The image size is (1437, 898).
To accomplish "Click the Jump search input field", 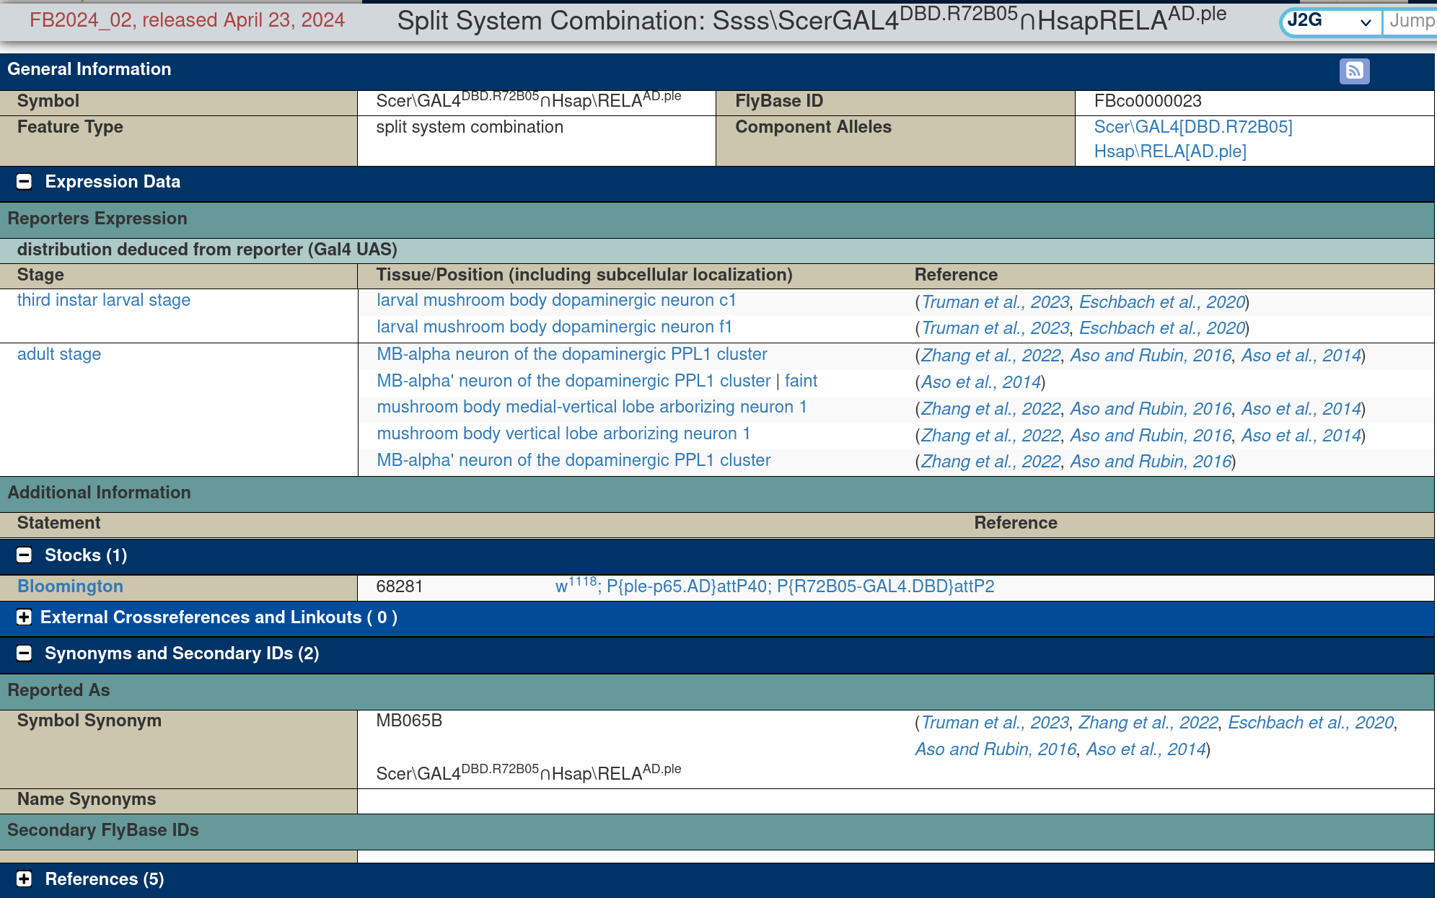I will (1410, 22).
